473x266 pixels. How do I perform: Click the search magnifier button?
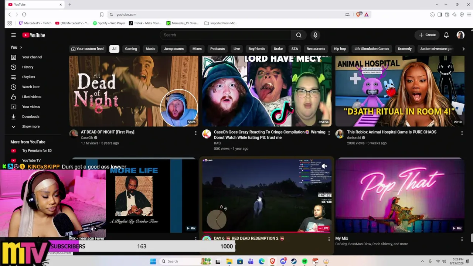pyautogui.click(x=299, y=35)
